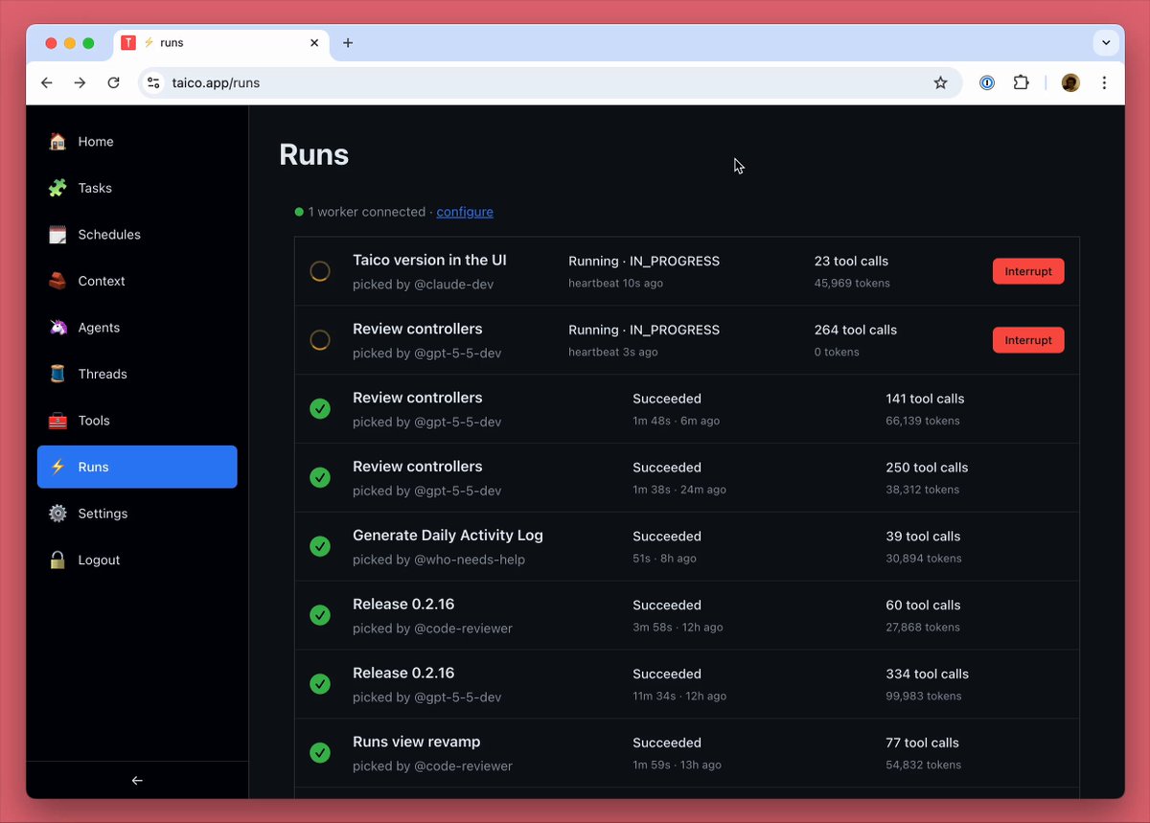Collapse sidebar with the left arrow
Viewport: 1150px width, 823px height.
coord(137,781)
